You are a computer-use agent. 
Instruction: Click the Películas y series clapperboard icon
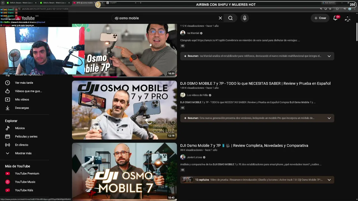coord(8,137)
